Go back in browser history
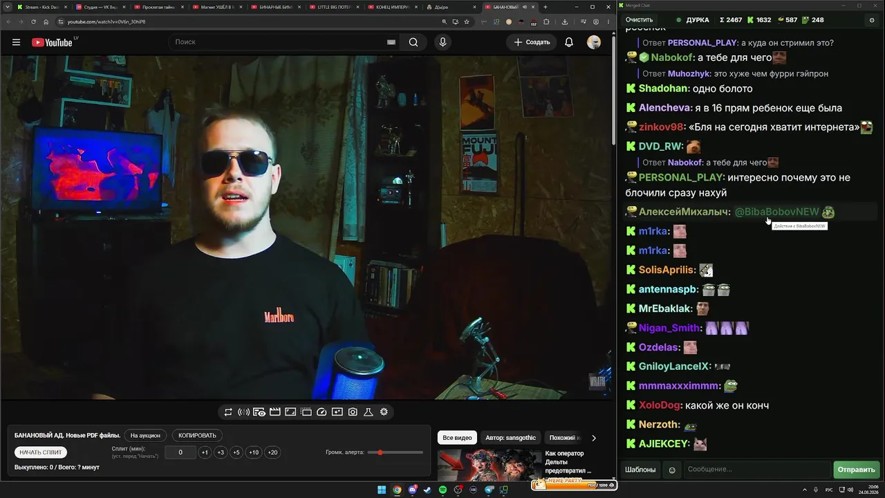The image size is (885, 498). (8, 21)
